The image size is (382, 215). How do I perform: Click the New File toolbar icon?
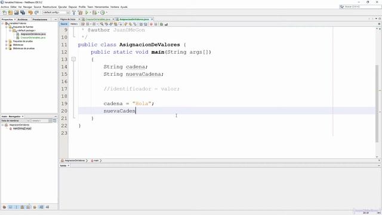pyautogui.click(x=4, y=13)
